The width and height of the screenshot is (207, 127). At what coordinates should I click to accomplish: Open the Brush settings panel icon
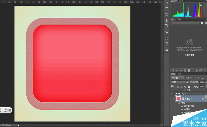tap(167, 25)
